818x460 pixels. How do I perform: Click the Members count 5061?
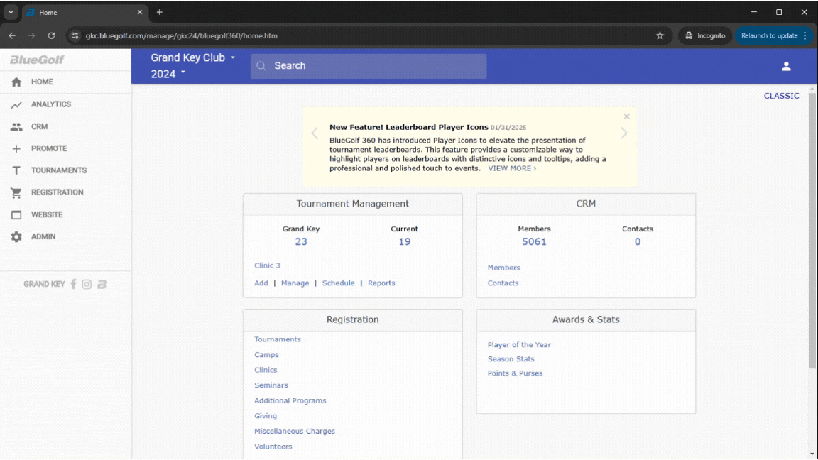click(x=534, y=242)
